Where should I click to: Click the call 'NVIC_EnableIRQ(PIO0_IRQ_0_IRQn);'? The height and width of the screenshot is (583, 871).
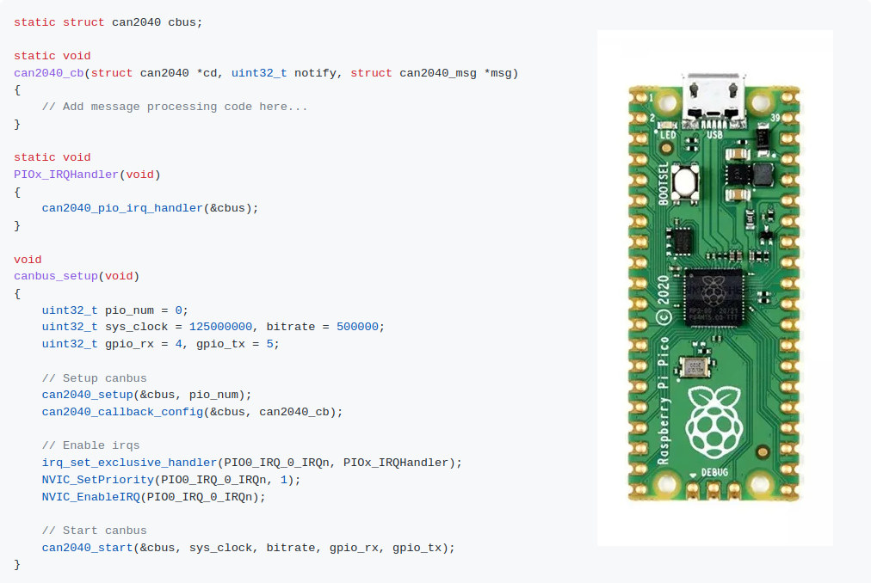154,497
